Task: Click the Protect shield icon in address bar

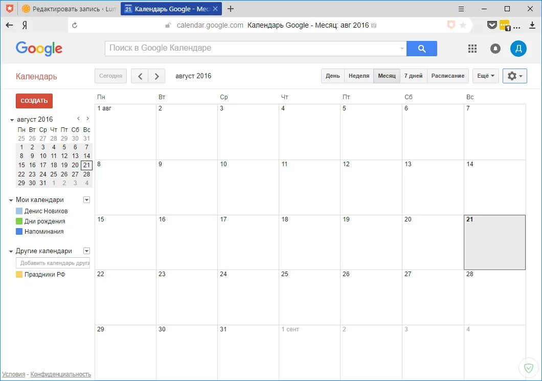Action: pos(451,25)
